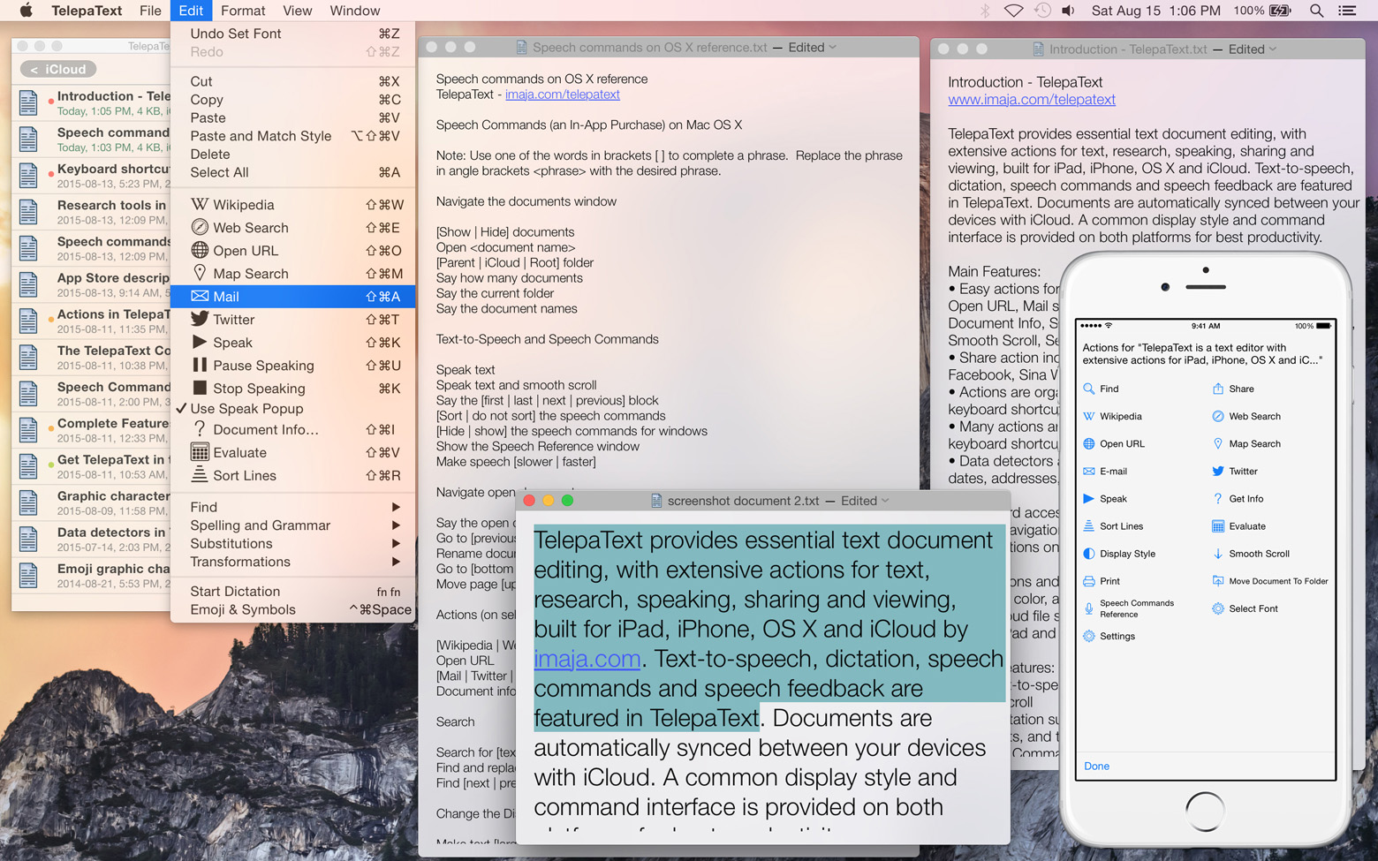Click the Open URL globe icon in menu
This screenshot has height=861, width=1378.
pyautogui.click(x=201, y=251)
